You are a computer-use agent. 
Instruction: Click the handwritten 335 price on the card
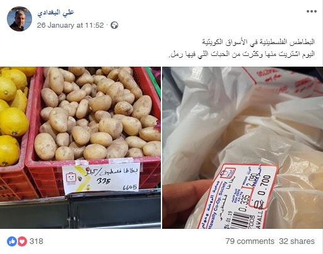click(x=104, y=180)
